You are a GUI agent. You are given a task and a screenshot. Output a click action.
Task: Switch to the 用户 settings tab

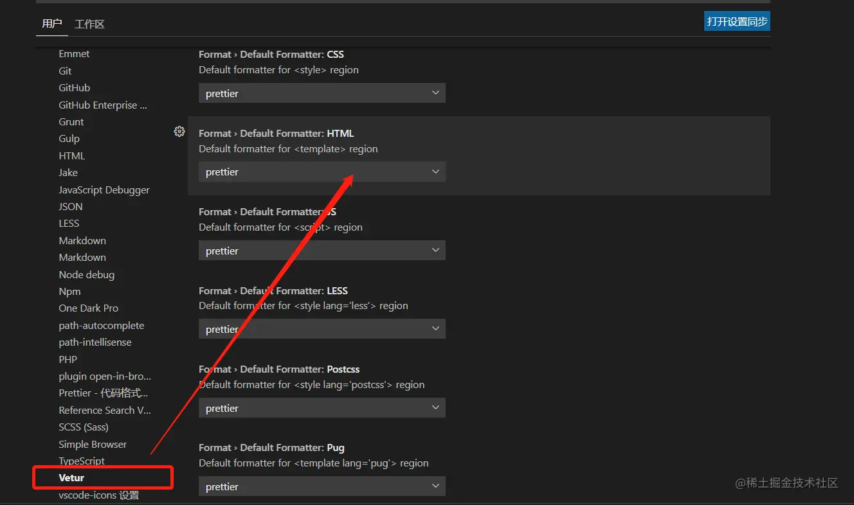click(x=52, y=24)
